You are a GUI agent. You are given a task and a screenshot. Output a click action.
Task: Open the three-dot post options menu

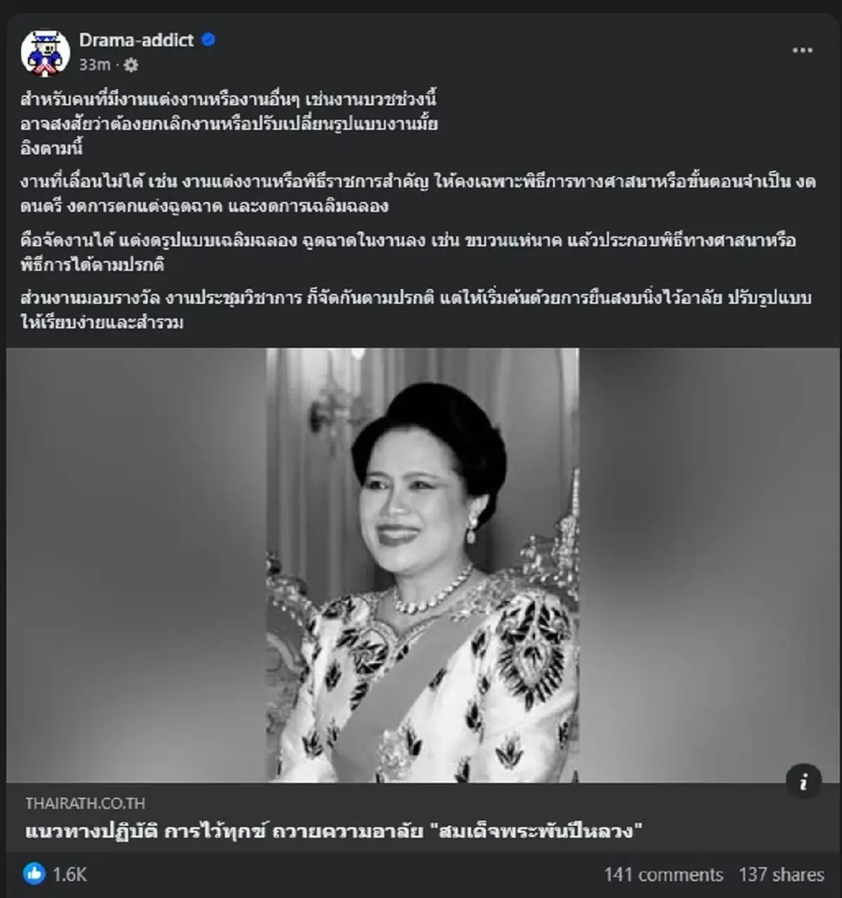pos(802,51)
